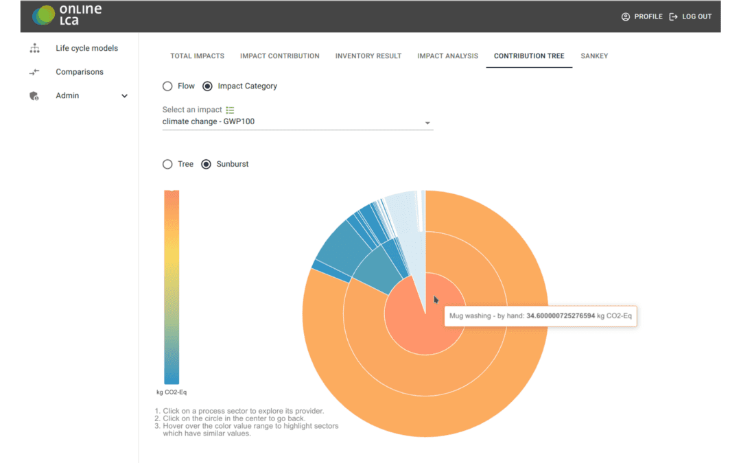Switch to Tree view radio button

[167, 165]
